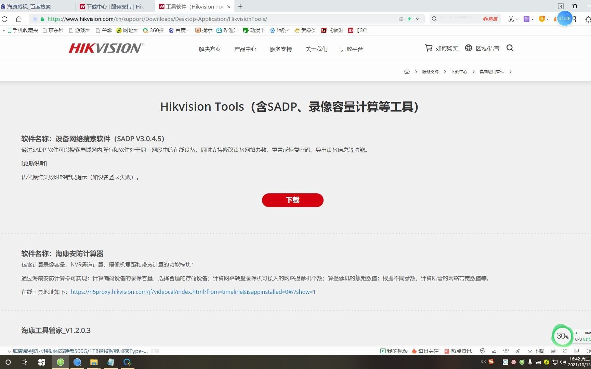The image size is (591, 369).
Task: Click the boxed 3 window counter icon
Action: tap(561, 6)
